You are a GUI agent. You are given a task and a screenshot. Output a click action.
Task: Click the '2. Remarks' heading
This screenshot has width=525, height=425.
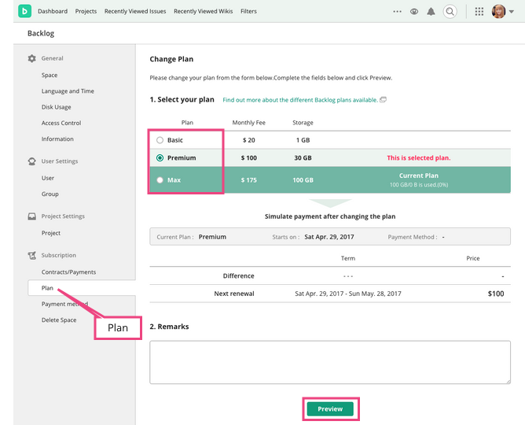click(x=169, y=327)
